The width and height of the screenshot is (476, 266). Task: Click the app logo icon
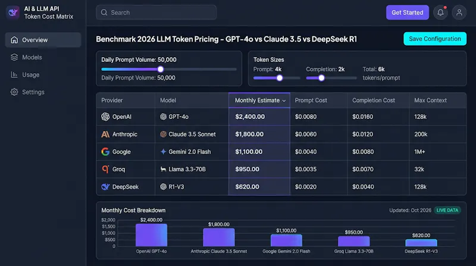12,12
